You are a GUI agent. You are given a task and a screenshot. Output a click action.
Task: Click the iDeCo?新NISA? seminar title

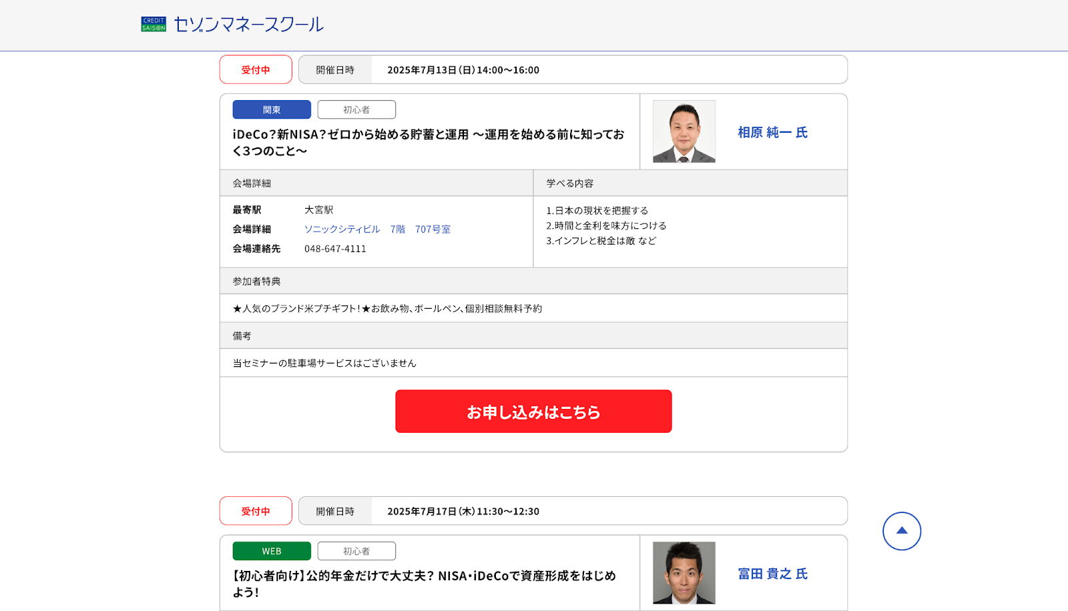click(429, 143)
